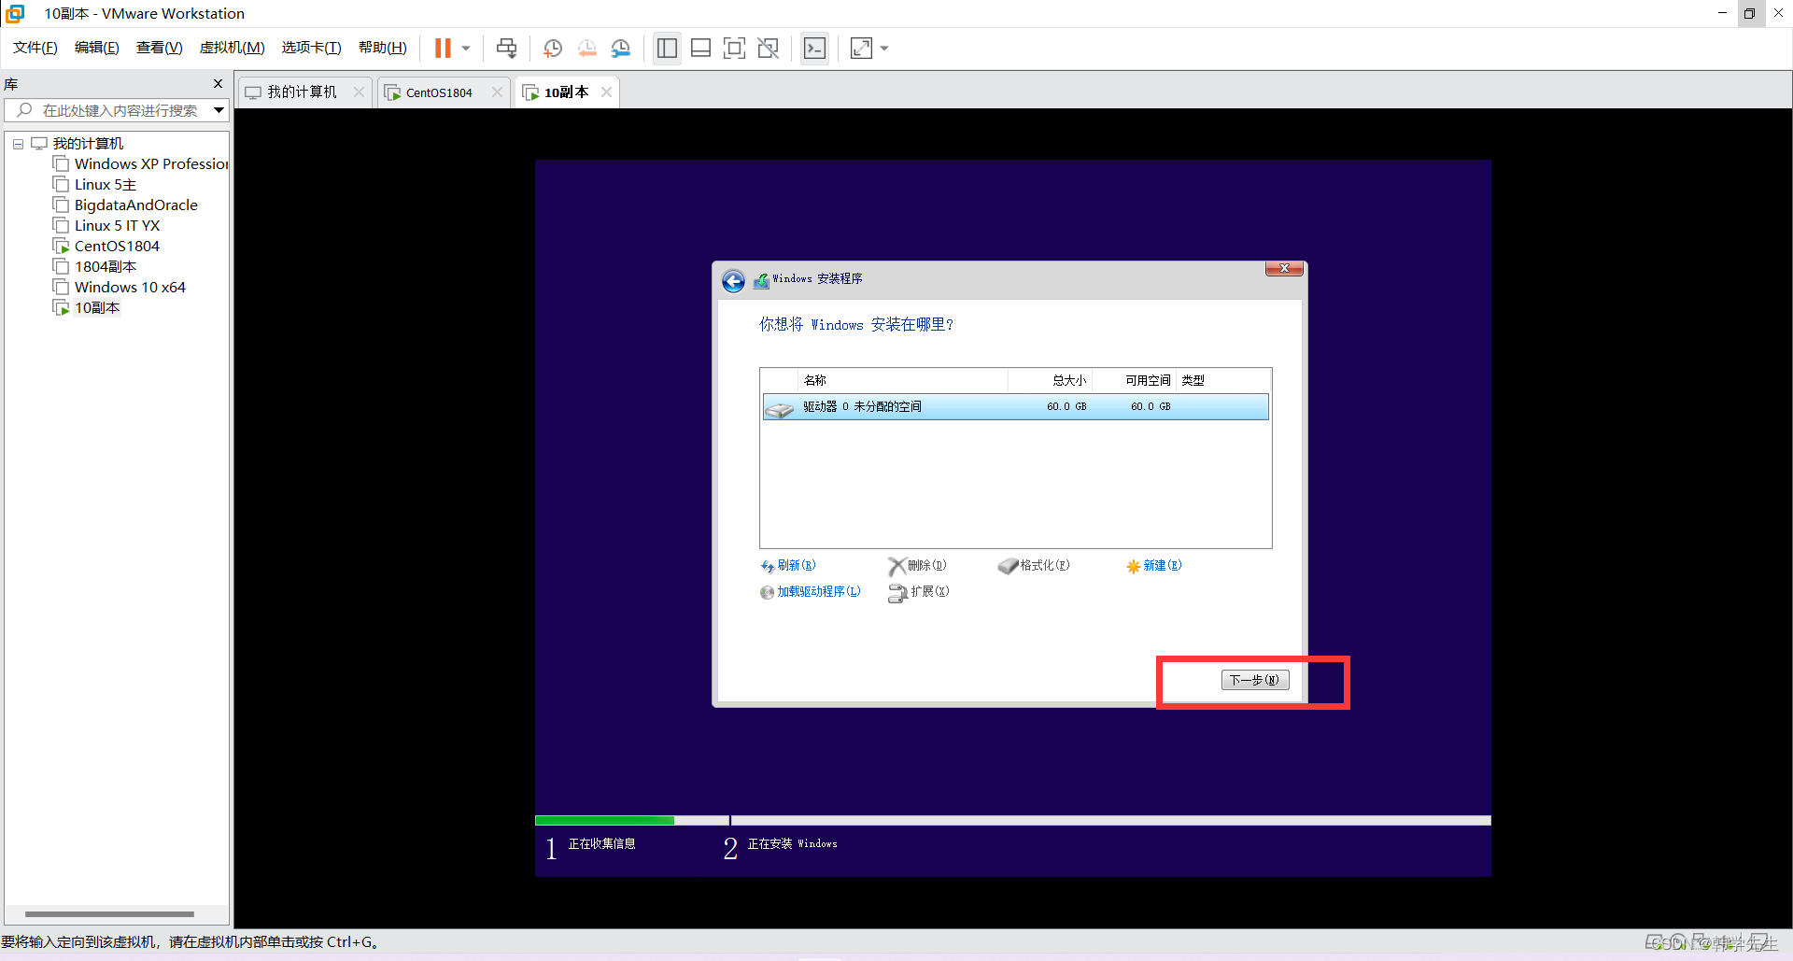
Task: Click the 总大小 column header
Action: [x=1051, y=380]
